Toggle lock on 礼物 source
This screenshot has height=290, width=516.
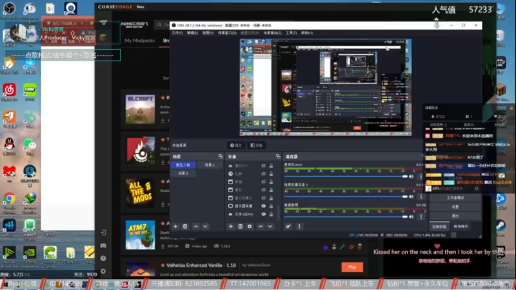click(271, 173)
